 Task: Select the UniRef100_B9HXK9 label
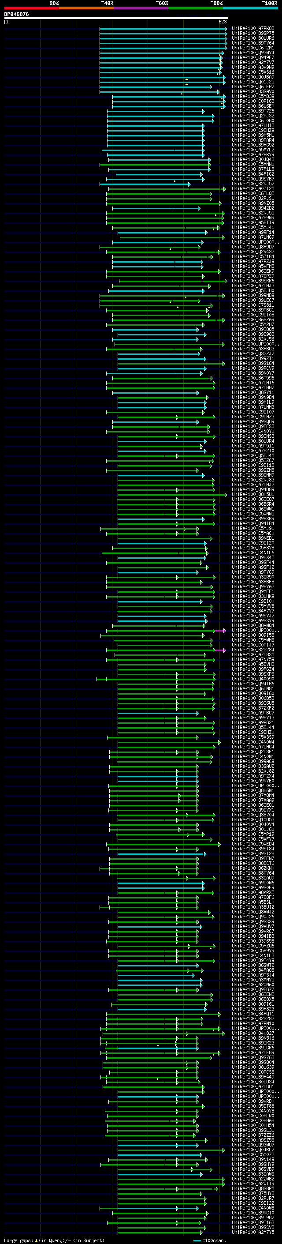pyautogui.click(x=252, y=519)
